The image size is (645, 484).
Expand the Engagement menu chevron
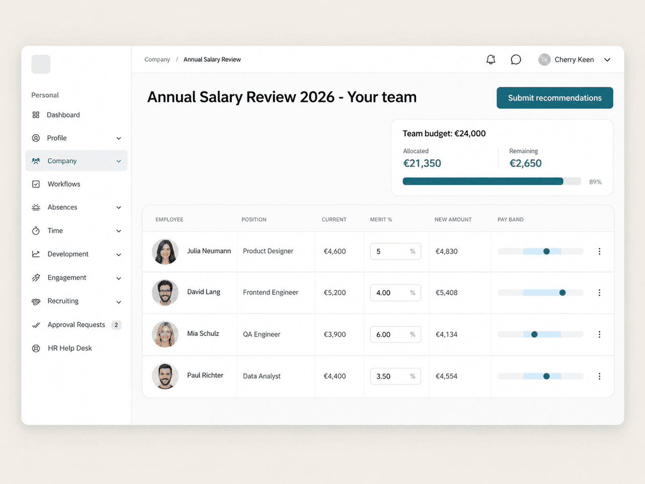118,278
